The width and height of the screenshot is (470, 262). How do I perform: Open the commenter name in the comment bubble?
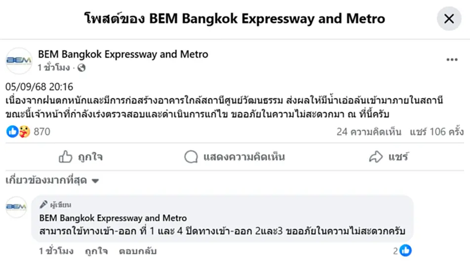coord(113,218)
